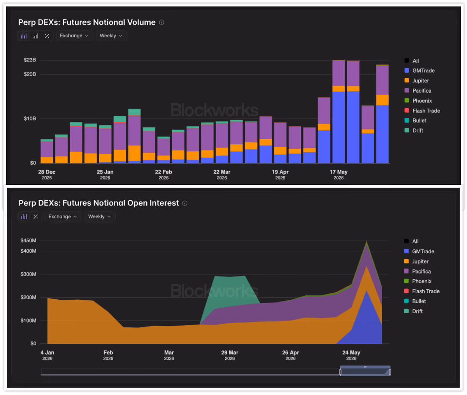
Task: Toggle Pacifica series in Volume legend
Action: [418, 91]
